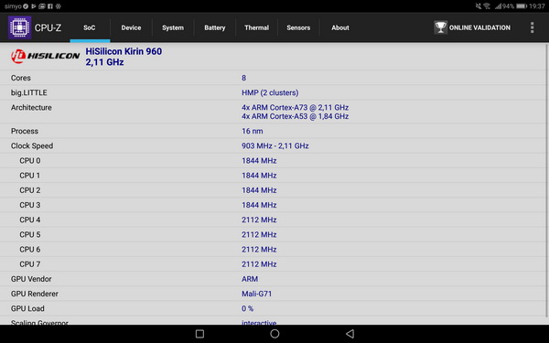549x343 pixels.
Task: Tap the CPU-Z chip logo icon
Action: [x=19, y=27]
